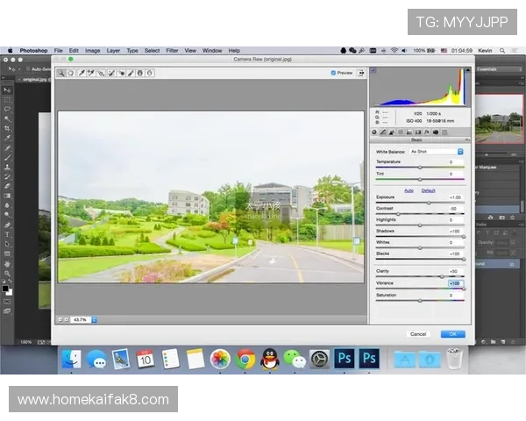
Task: Open the Layer menu
Action: pyautogui.click(x=113, y=51)
